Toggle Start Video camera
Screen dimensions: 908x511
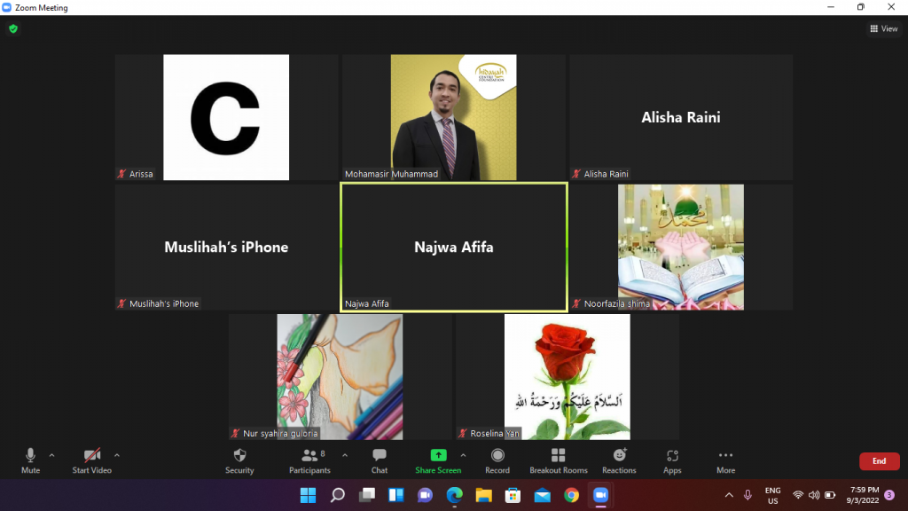(x=91, y=456)
